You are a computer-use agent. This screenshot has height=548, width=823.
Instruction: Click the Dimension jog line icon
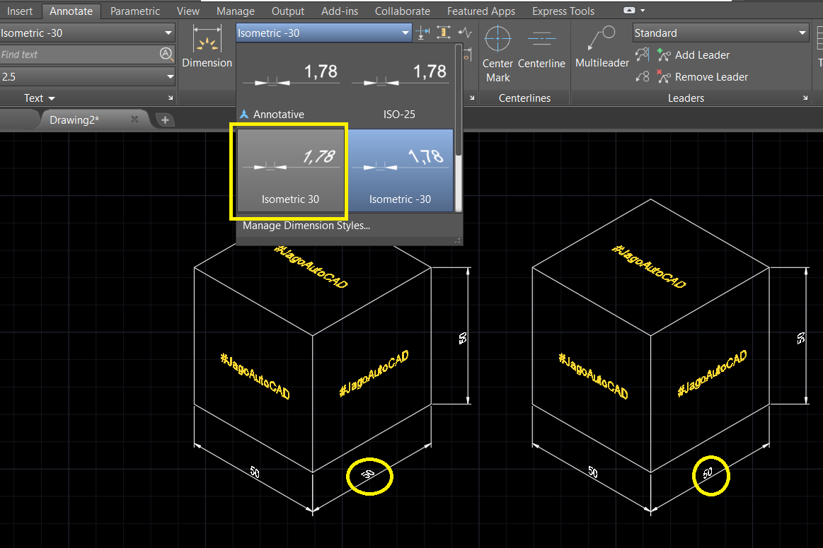(465, 33)
